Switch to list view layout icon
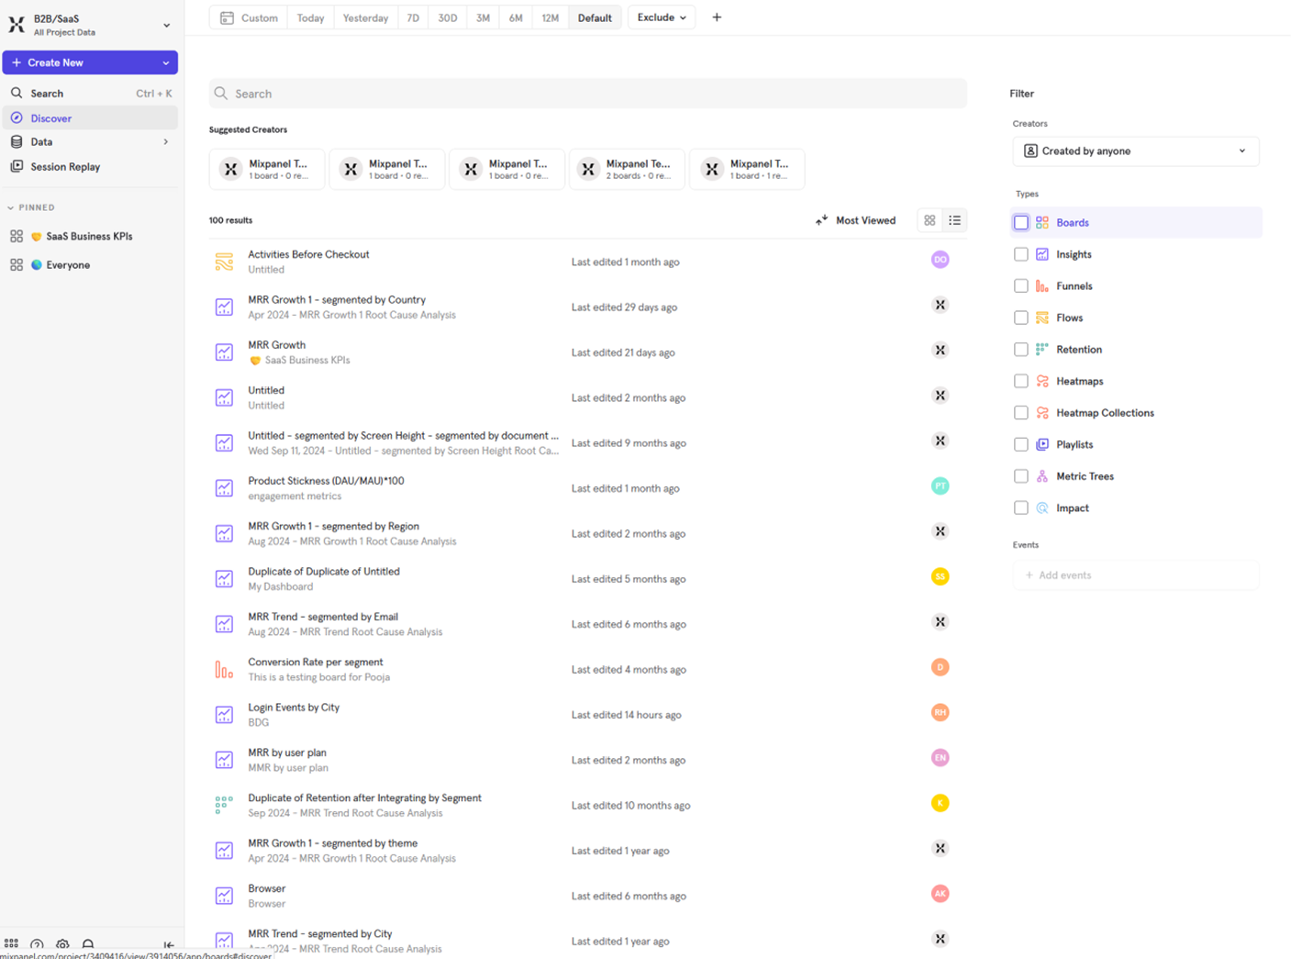This screenshot has width=1291, height=959. tap(954, 220)
